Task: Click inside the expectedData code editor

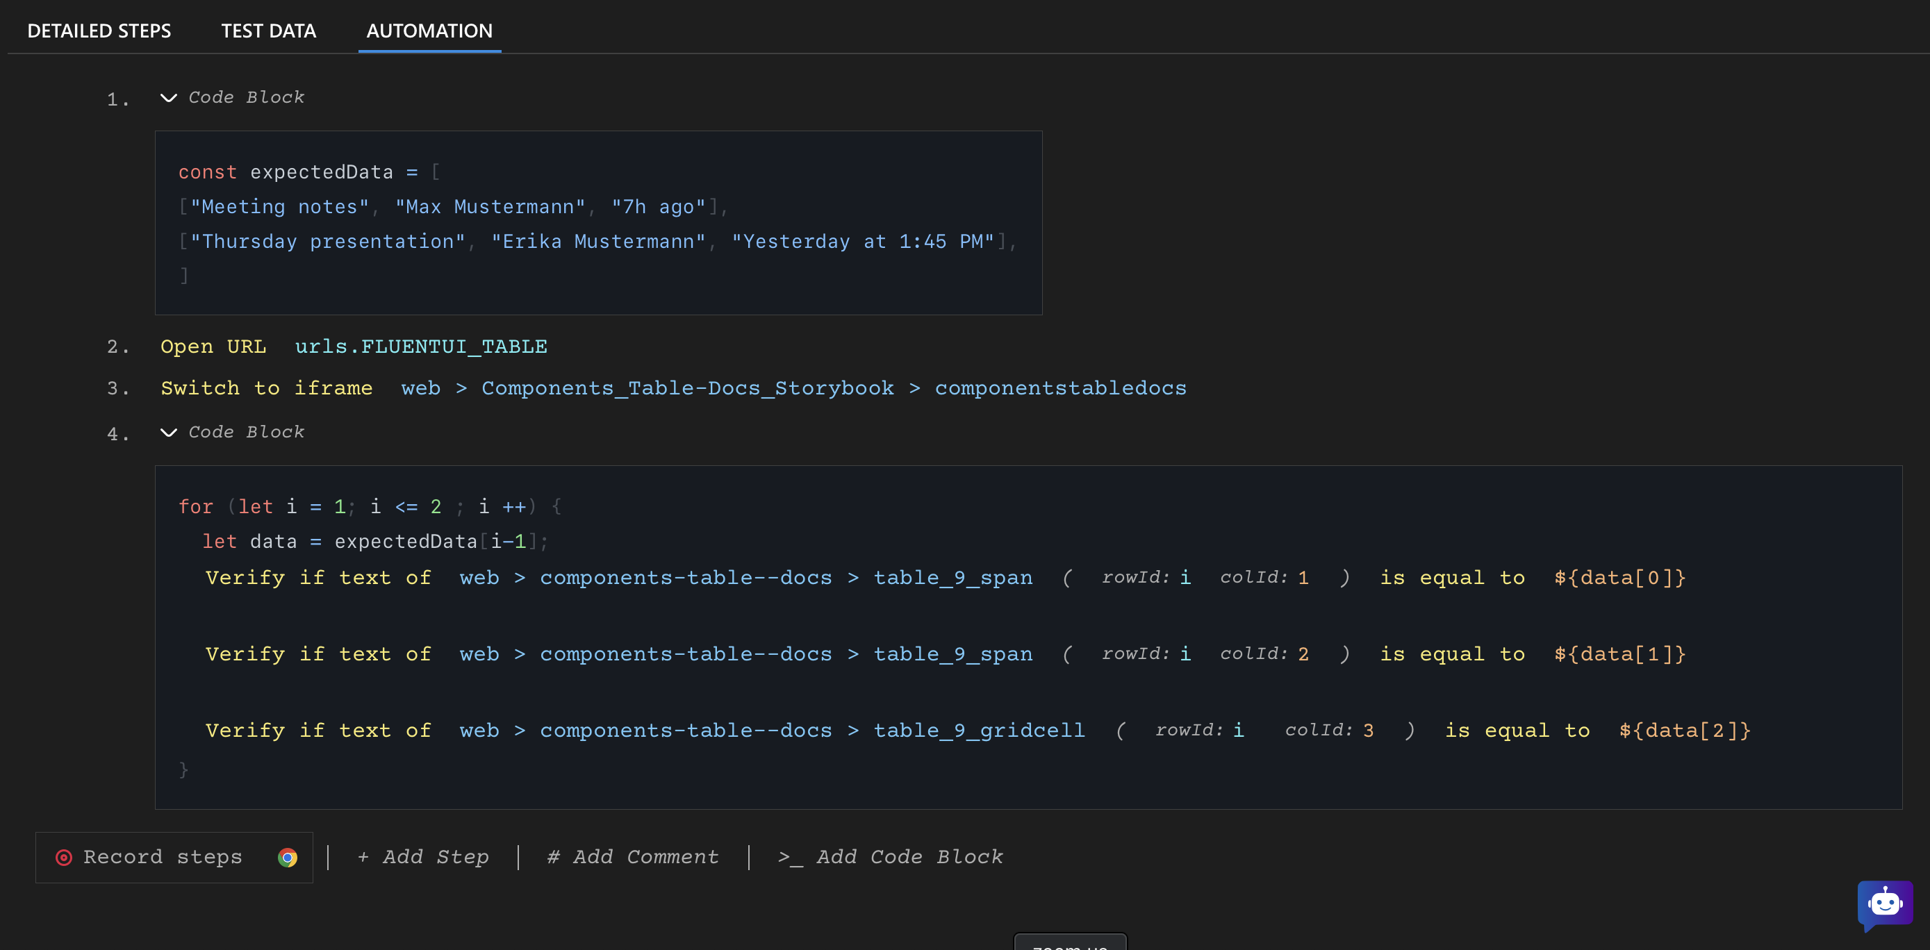Action: click(x=598, y=223)
